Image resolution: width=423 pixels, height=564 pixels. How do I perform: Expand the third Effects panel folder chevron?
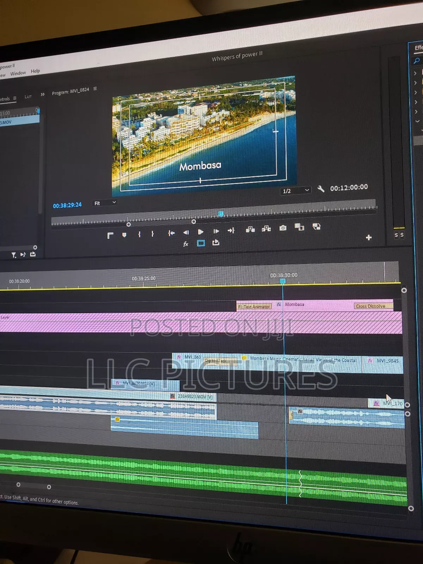[x=416, y=92]
